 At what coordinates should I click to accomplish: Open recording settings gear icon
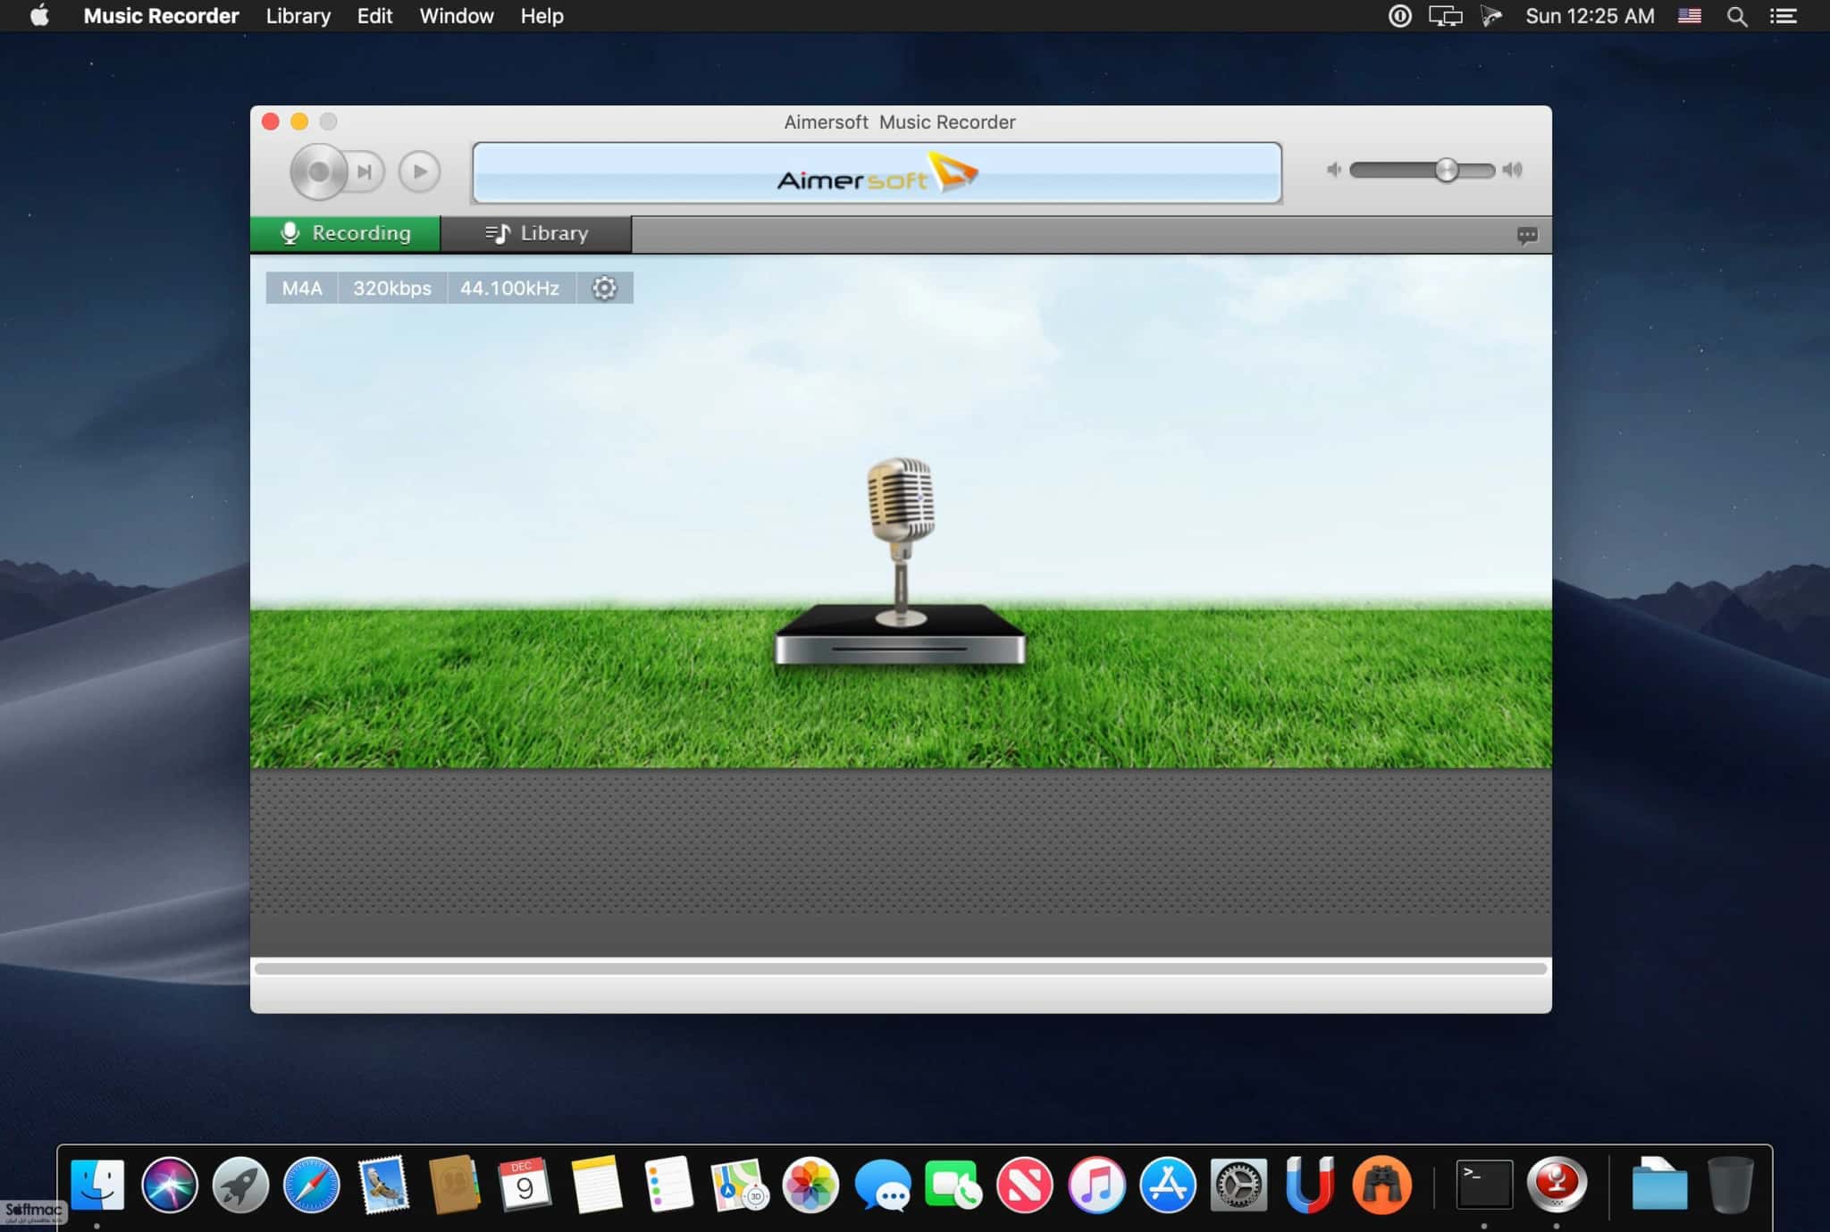point(605,288)
